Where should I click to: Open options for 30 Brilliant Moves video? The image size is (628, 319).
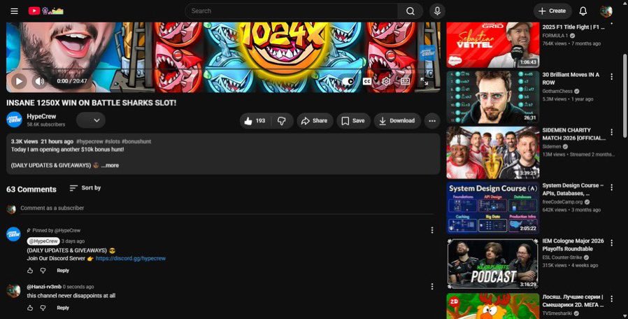tap(611, 76)
